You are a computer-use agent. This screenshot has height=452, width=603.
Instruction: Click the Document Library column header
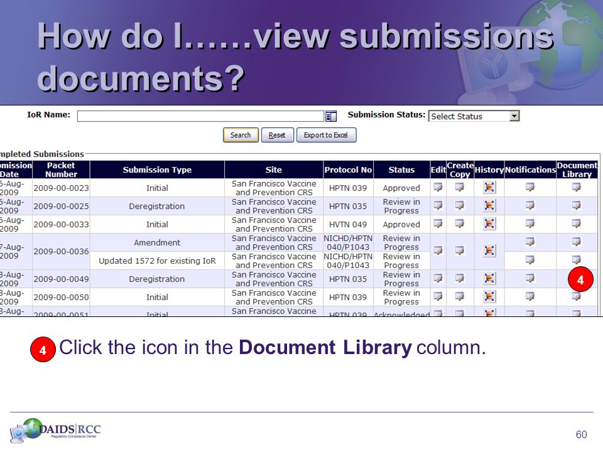click(577, 169)
